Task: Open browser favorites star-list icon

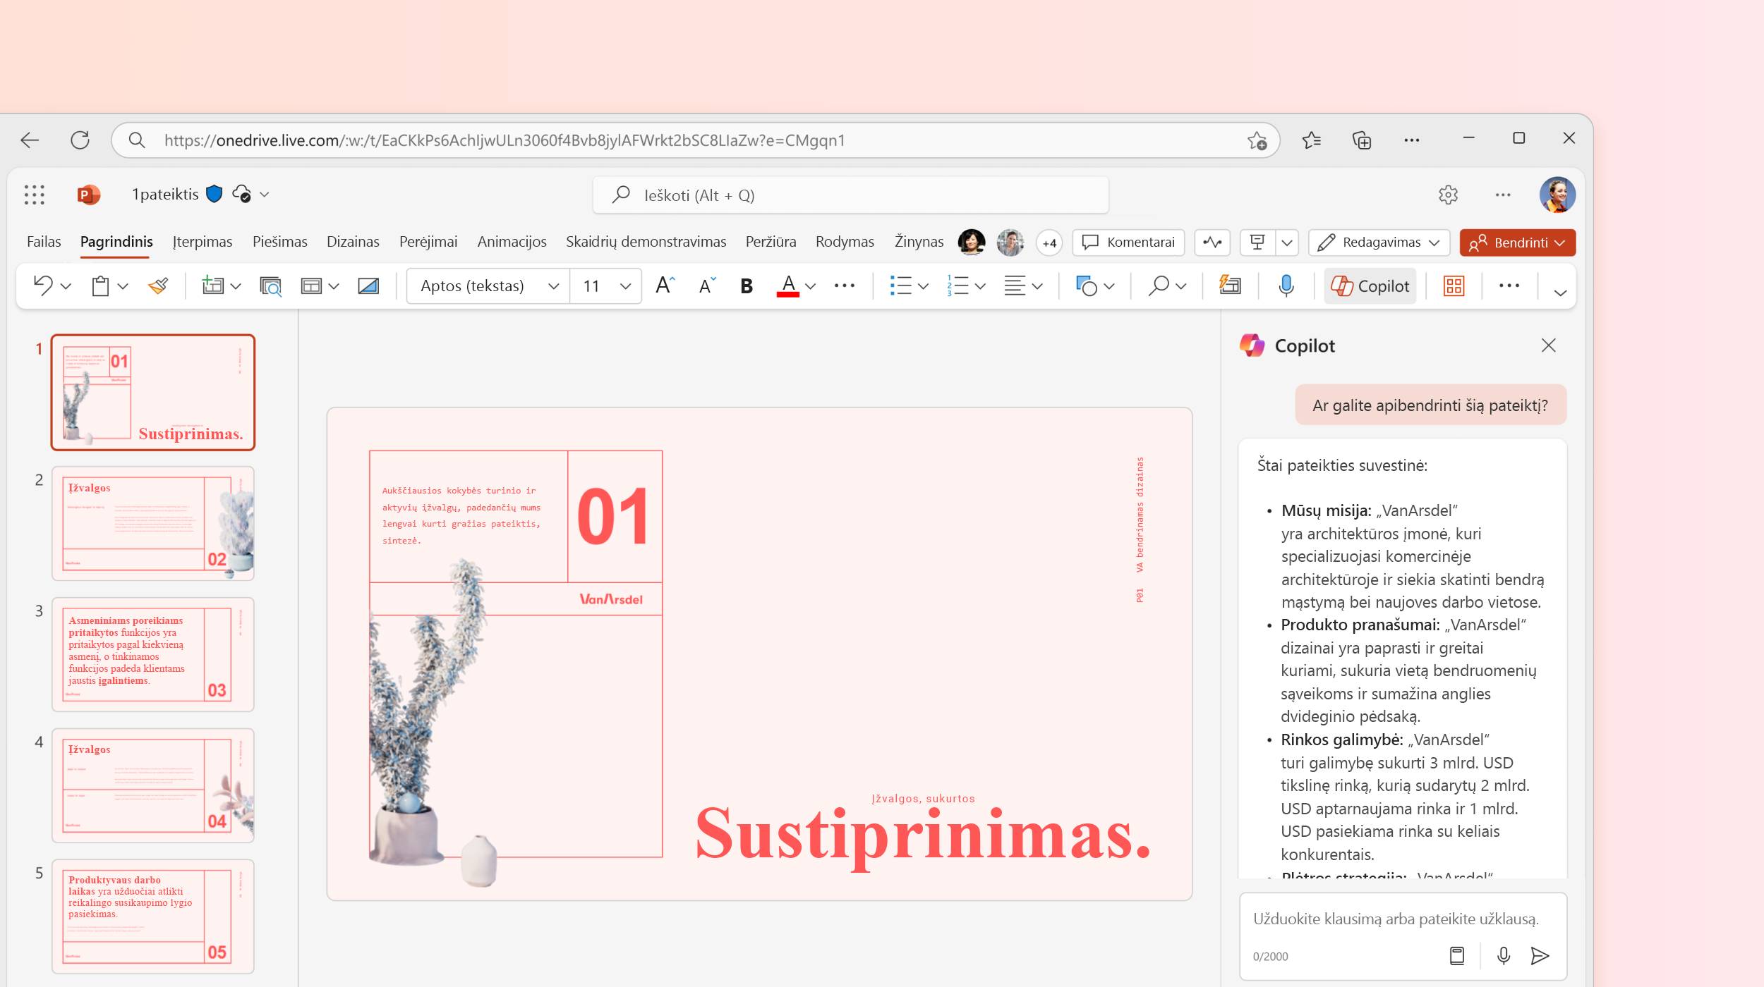Action: (x=1311, y=140)
